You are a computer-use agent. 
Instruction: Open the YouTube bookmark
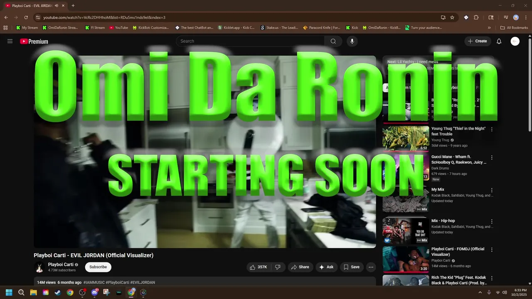coord(118,28)
